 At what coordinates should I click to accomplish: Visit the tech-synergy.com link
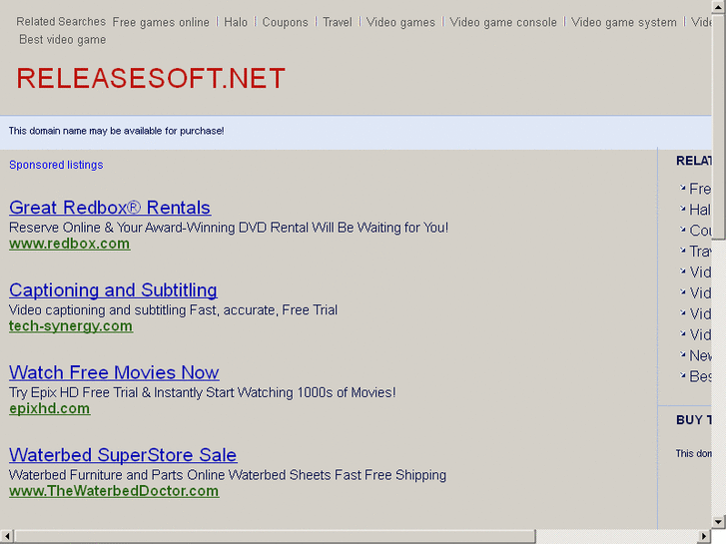(x=71, y=326)
